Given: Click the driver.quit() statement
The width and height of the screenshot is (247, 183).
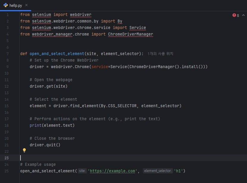Looking at the screenshot, I should [45, 145].
